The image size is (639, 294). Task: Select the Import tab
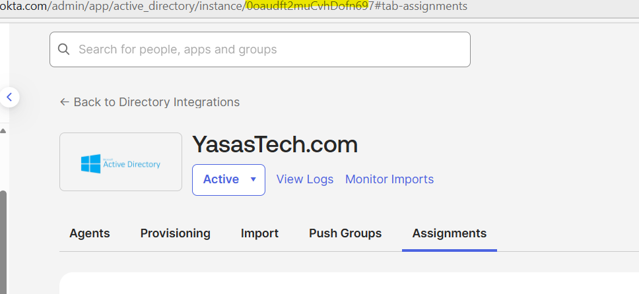click(259, 233)
